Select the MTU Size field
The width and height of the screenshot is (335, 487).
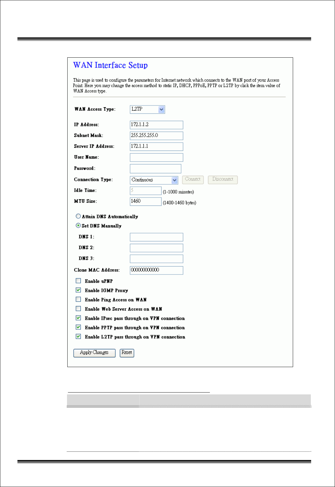(146, 201)
